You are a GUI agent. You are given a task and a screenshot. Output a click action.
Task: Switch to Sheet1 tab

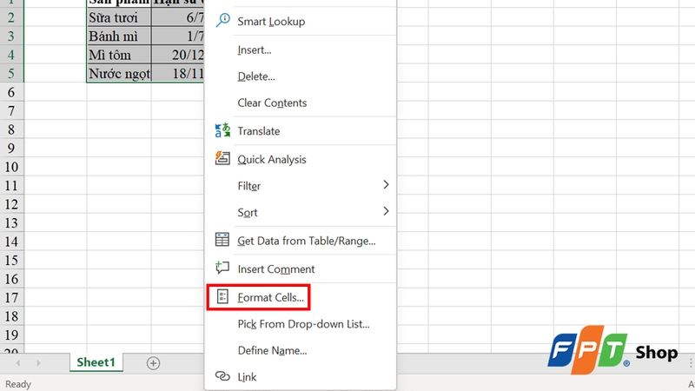pyautogui.click(x=96, y=362)
